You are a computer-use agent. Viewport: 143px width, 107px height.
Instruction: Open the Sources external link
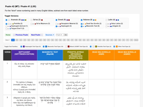click(x=50, y=35)
